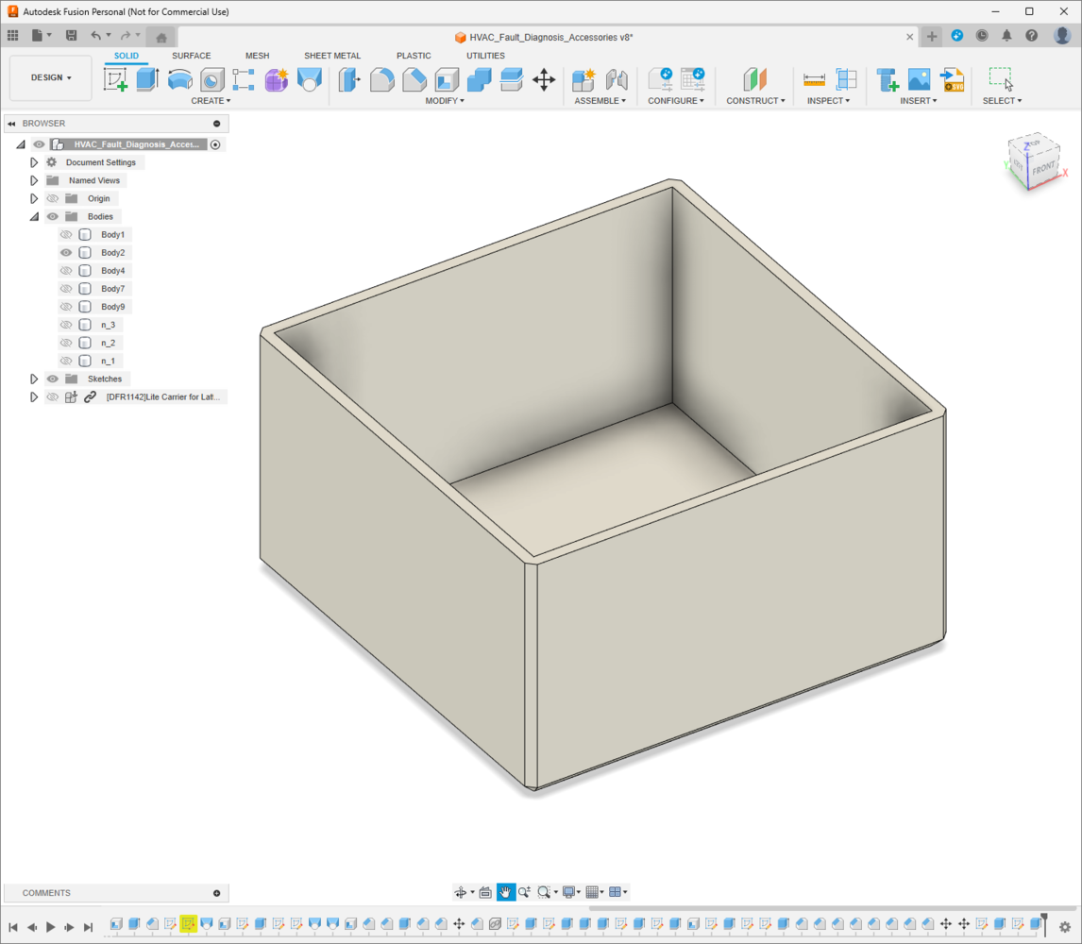Play the timeline

pyautogui.click(x=50, y=927)
